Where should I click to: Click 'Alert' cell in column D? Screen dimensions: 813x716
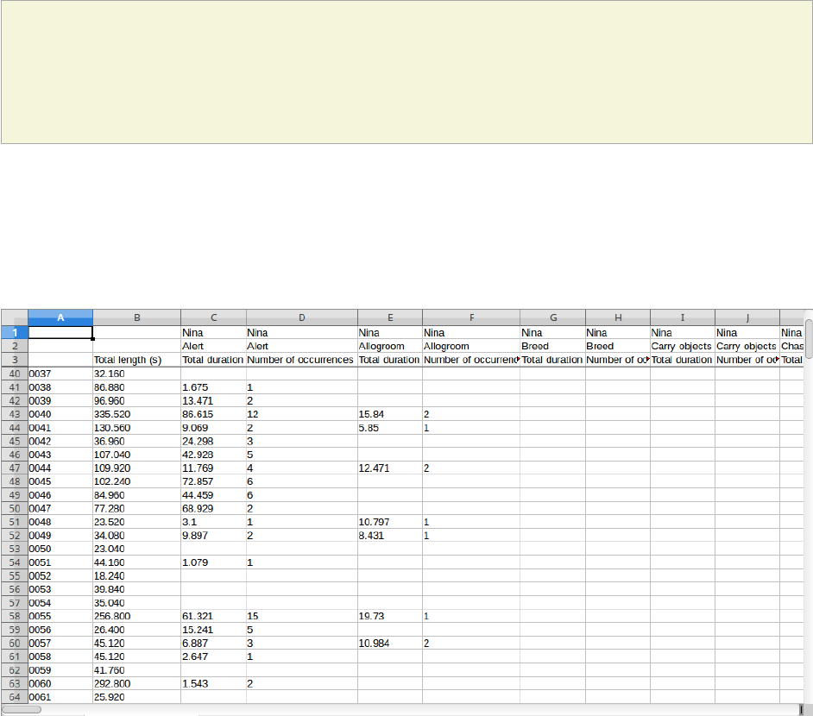point(302,346)
